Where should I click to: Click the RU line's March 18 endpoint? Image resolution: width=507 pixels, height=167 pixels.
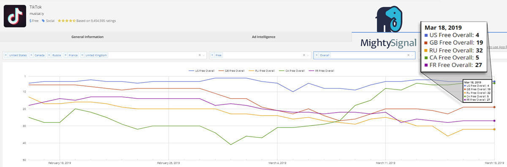pos(494,129)
